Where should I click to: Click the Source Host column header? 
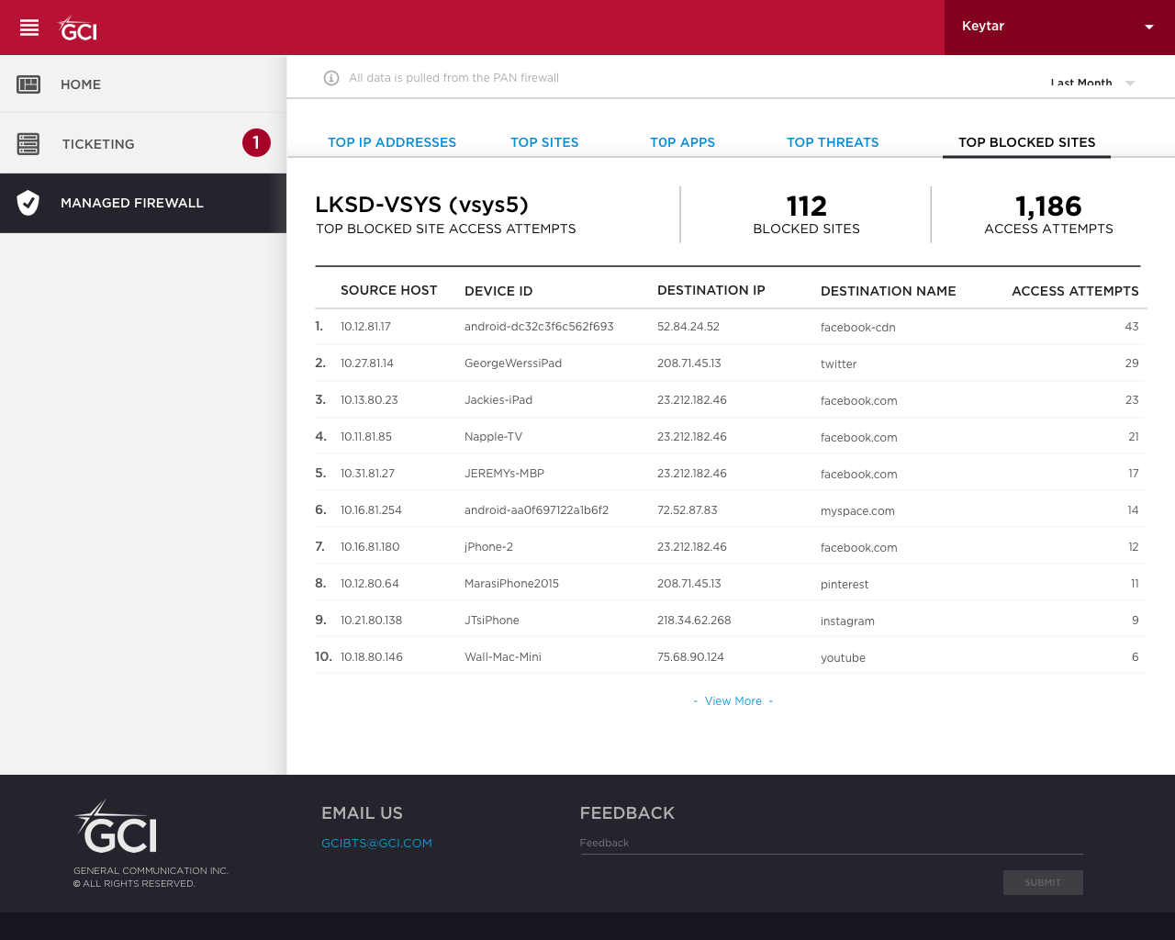pos(389,290)
